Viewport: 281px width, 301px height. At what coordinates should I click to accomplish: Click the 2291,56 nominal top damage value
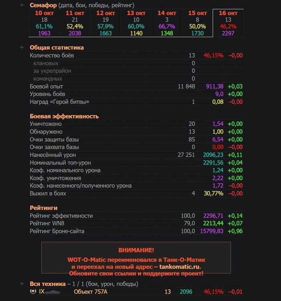pyautogui.click(x=213, y=163)
